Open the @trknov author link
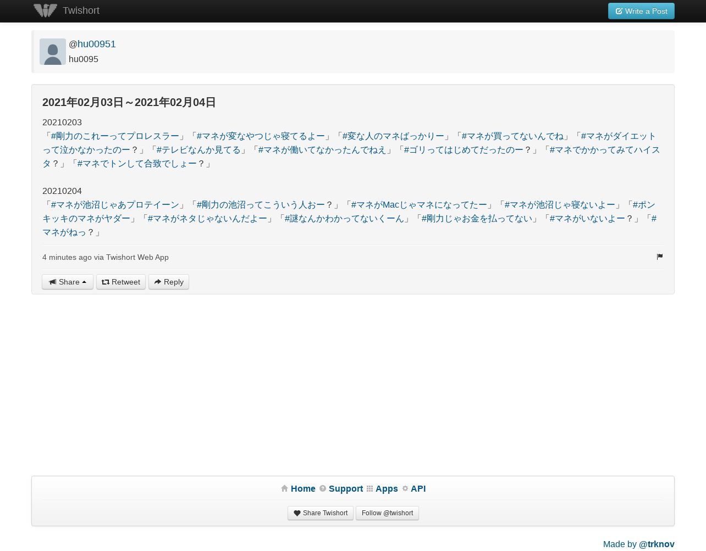Screen dimensions: 706x551 [x=657, y=544]
